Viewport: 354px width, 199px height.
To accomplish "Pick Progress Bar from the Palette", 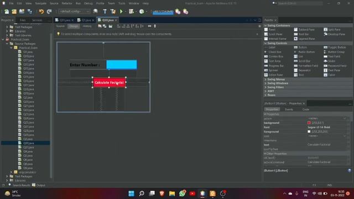I will point(274,66).
